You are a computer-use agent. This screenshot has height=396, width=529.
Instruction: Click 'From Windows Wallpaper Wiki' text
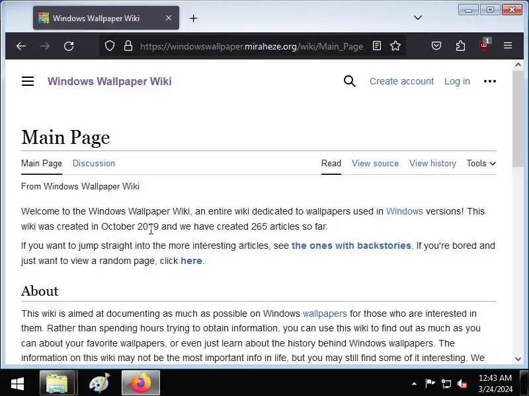coord(80,186)
